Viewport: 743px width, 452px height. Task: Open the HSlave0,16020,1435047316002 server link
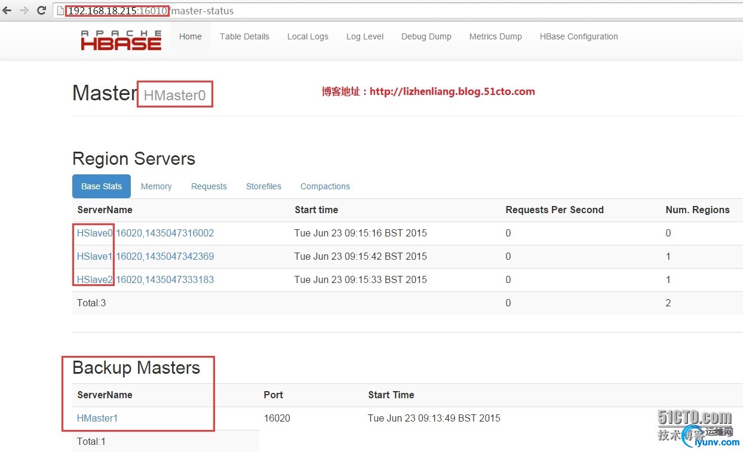coord(145,233)
